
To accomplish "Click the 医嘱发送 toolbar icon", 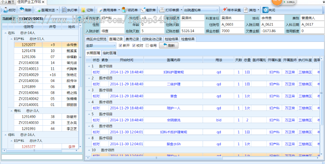I will tap(38, 10).
